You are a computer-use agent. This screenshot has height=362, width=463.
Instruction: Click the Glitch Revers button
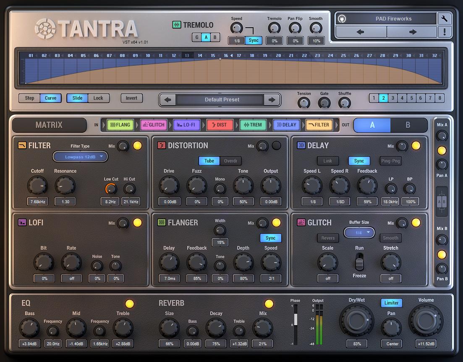tap(328, 238)
